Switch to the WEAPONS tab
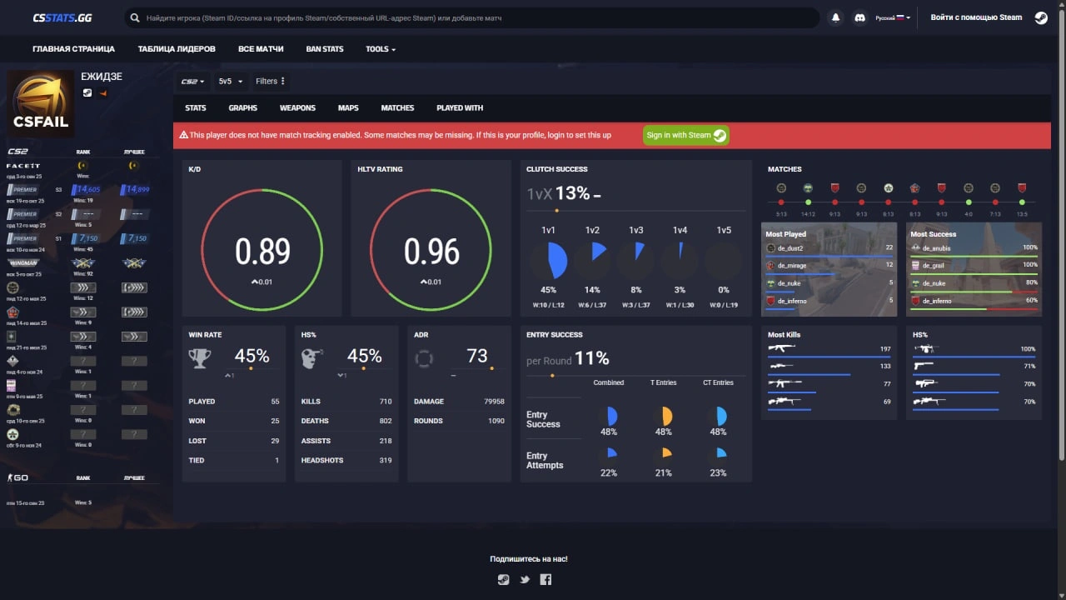Screen dimensions: 1066x600 click(x=297, y=107)
